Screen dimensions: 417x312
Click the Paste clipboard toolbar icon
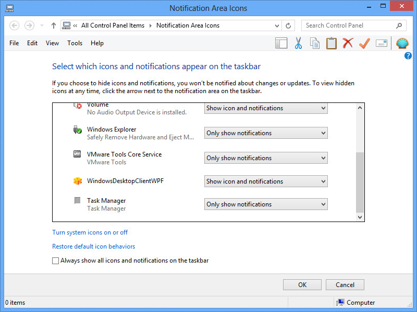(332, 43)
